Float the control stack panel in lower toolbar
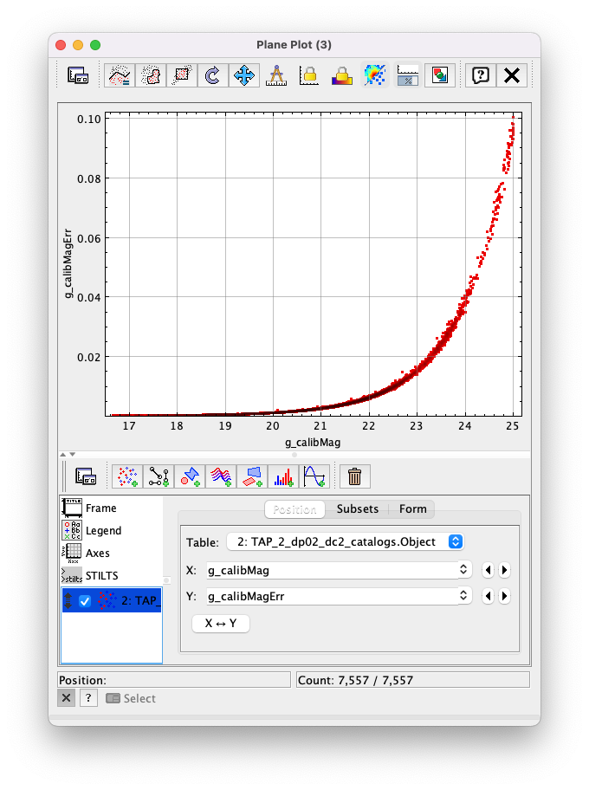Screen dimensions: 589x790 pos(86,476)
